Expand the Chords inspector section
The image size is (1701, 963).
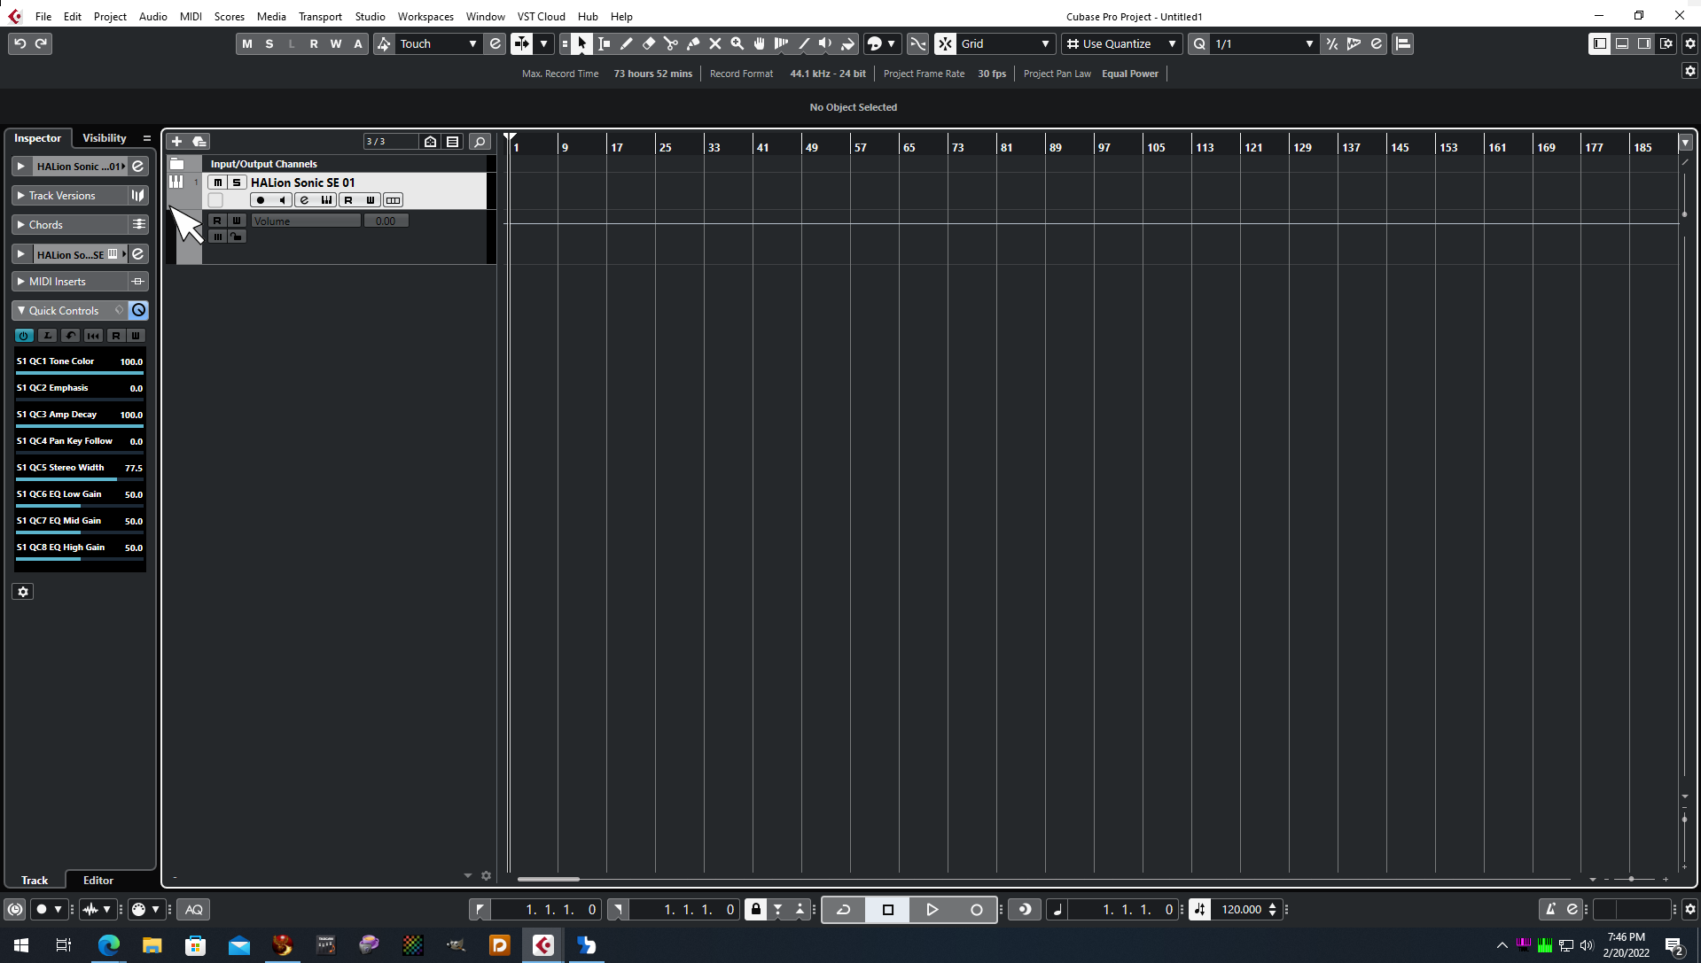pyautogui.click(x=20, y=224)
